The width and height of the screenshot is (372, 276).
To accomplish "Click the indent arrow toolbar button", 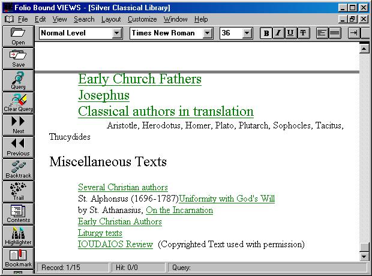I will [354, 33].
